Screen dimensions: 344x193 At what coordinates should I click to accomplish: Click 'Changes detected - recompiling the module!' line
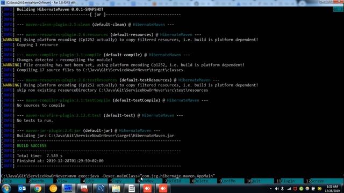pos(64,60)
